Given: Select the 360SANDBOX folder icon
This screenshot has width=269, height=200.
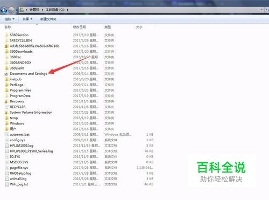Looking at the screenshot, I should point(6,63).
